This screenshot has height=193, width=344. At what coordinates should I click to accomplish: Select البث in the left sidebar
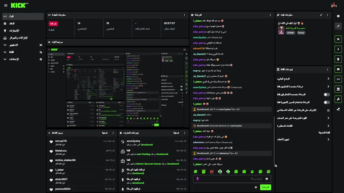(23, 16)
